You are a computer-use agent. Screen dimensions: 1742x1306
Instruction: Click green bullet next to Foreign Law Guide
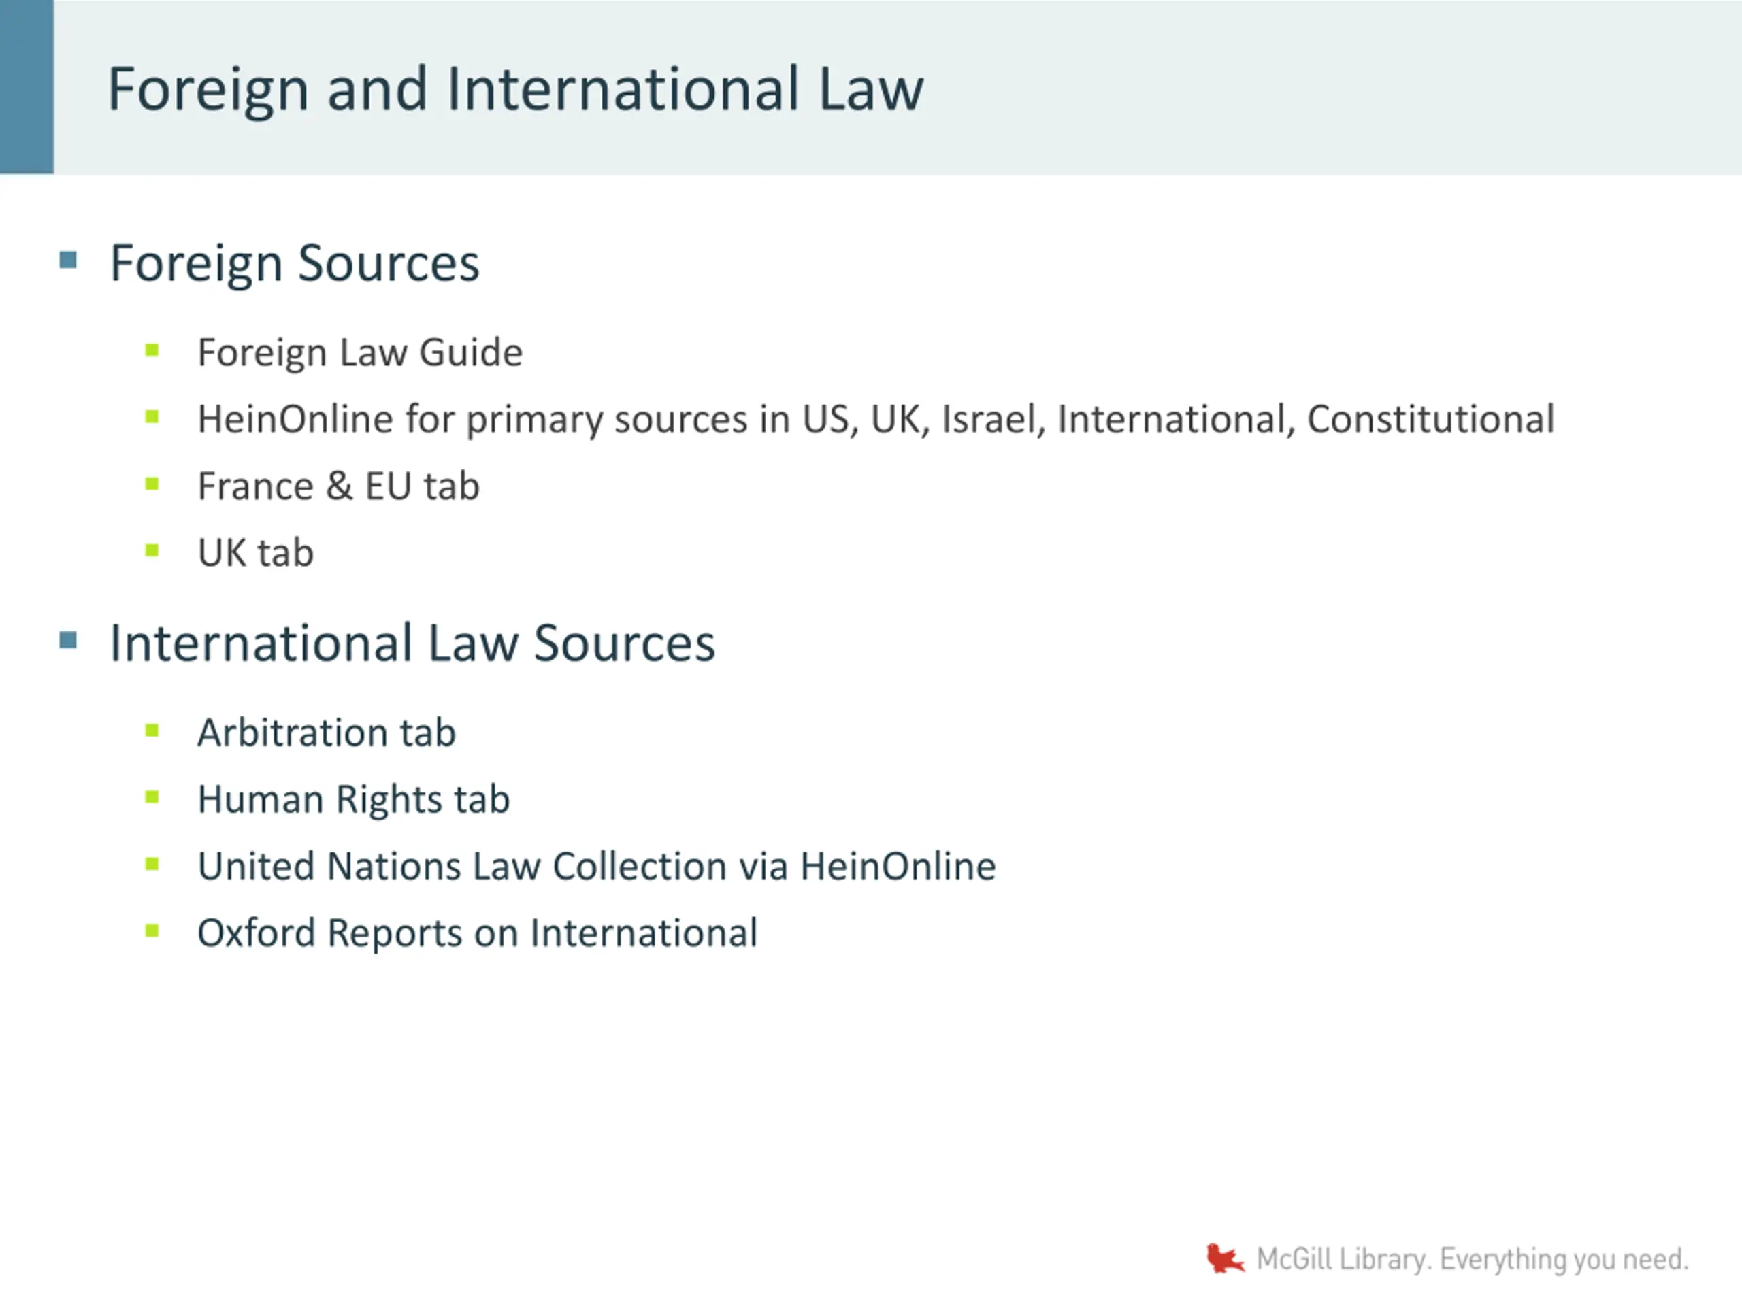152,350
